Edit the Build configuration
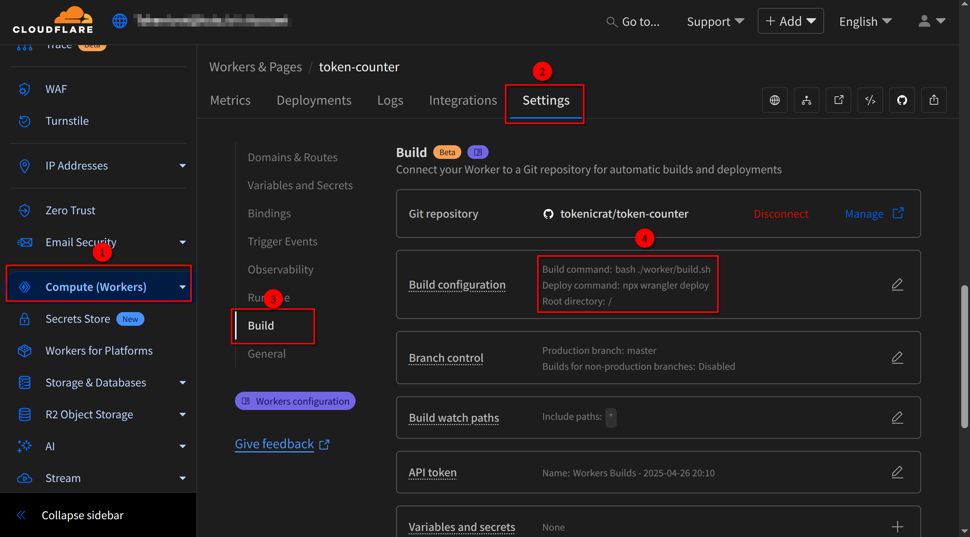Viewport: 970px width, 537px height. coord(897,284)
